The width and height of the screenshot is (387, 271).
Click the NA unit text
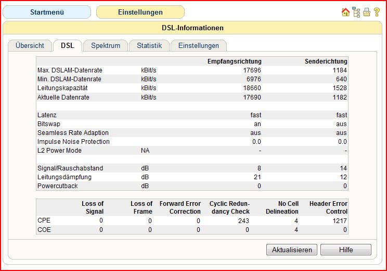coord(145,151)
